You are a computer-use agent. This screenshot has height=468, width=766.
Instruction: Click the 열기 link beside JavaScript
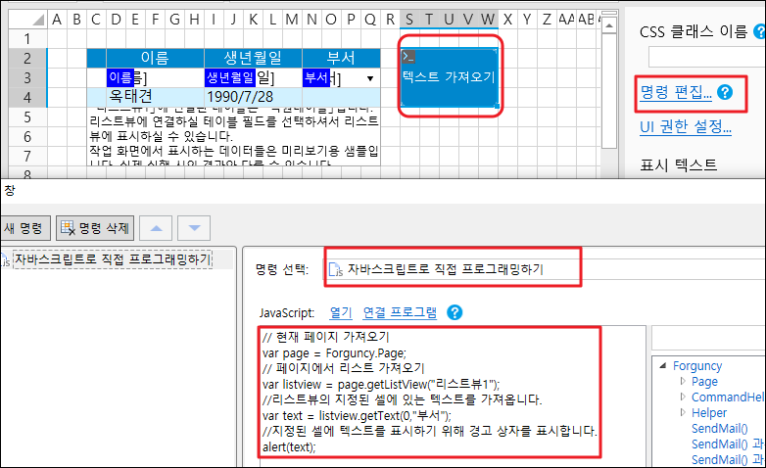coord(340,312)
